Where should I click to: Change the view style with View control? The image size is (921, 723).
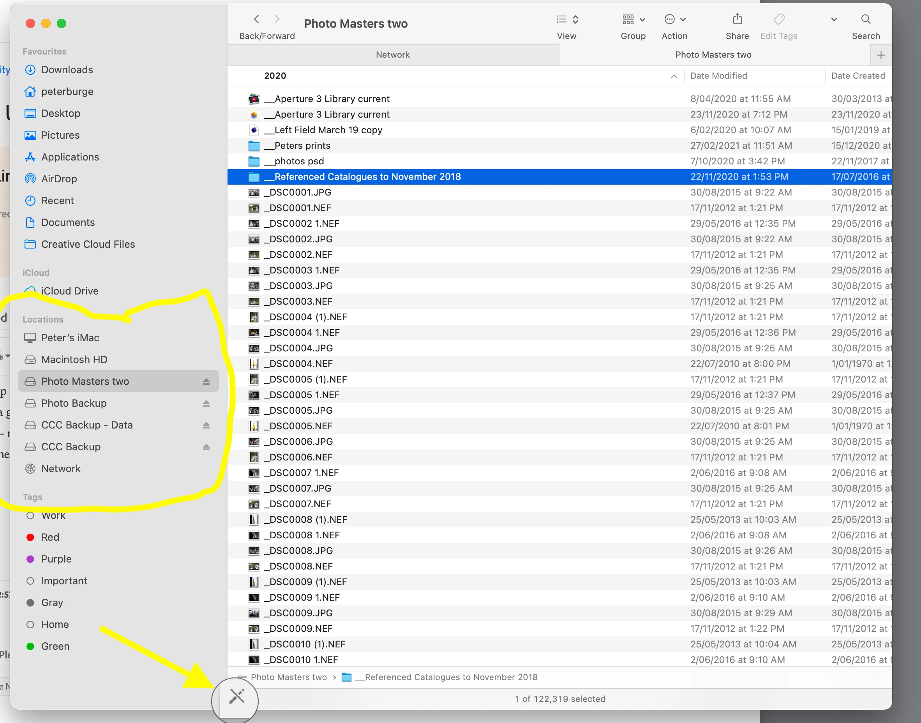click(567, 19)
